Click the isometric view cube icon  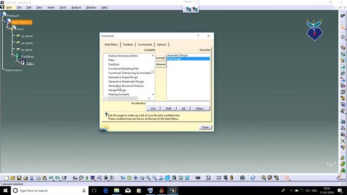tap(168, 178)
